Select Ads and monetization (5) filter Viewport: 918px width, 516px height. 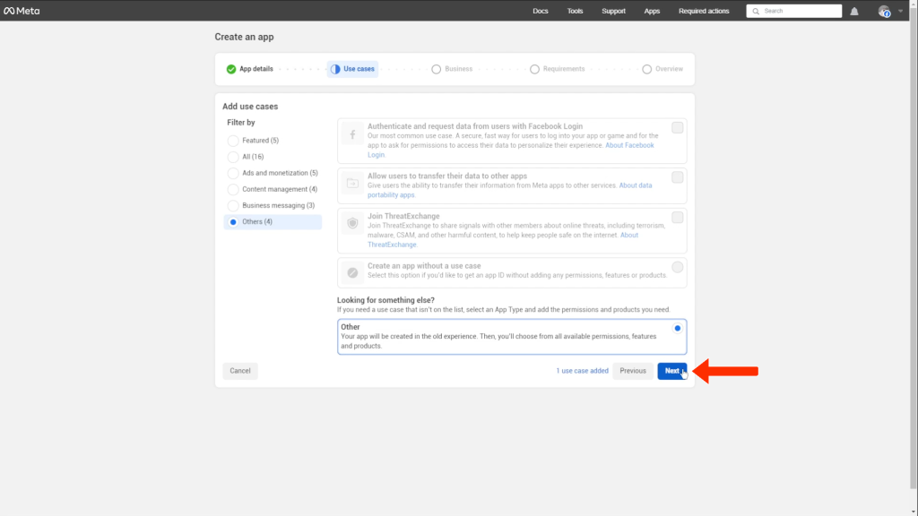pyautogui.click(x=233, y=173)
